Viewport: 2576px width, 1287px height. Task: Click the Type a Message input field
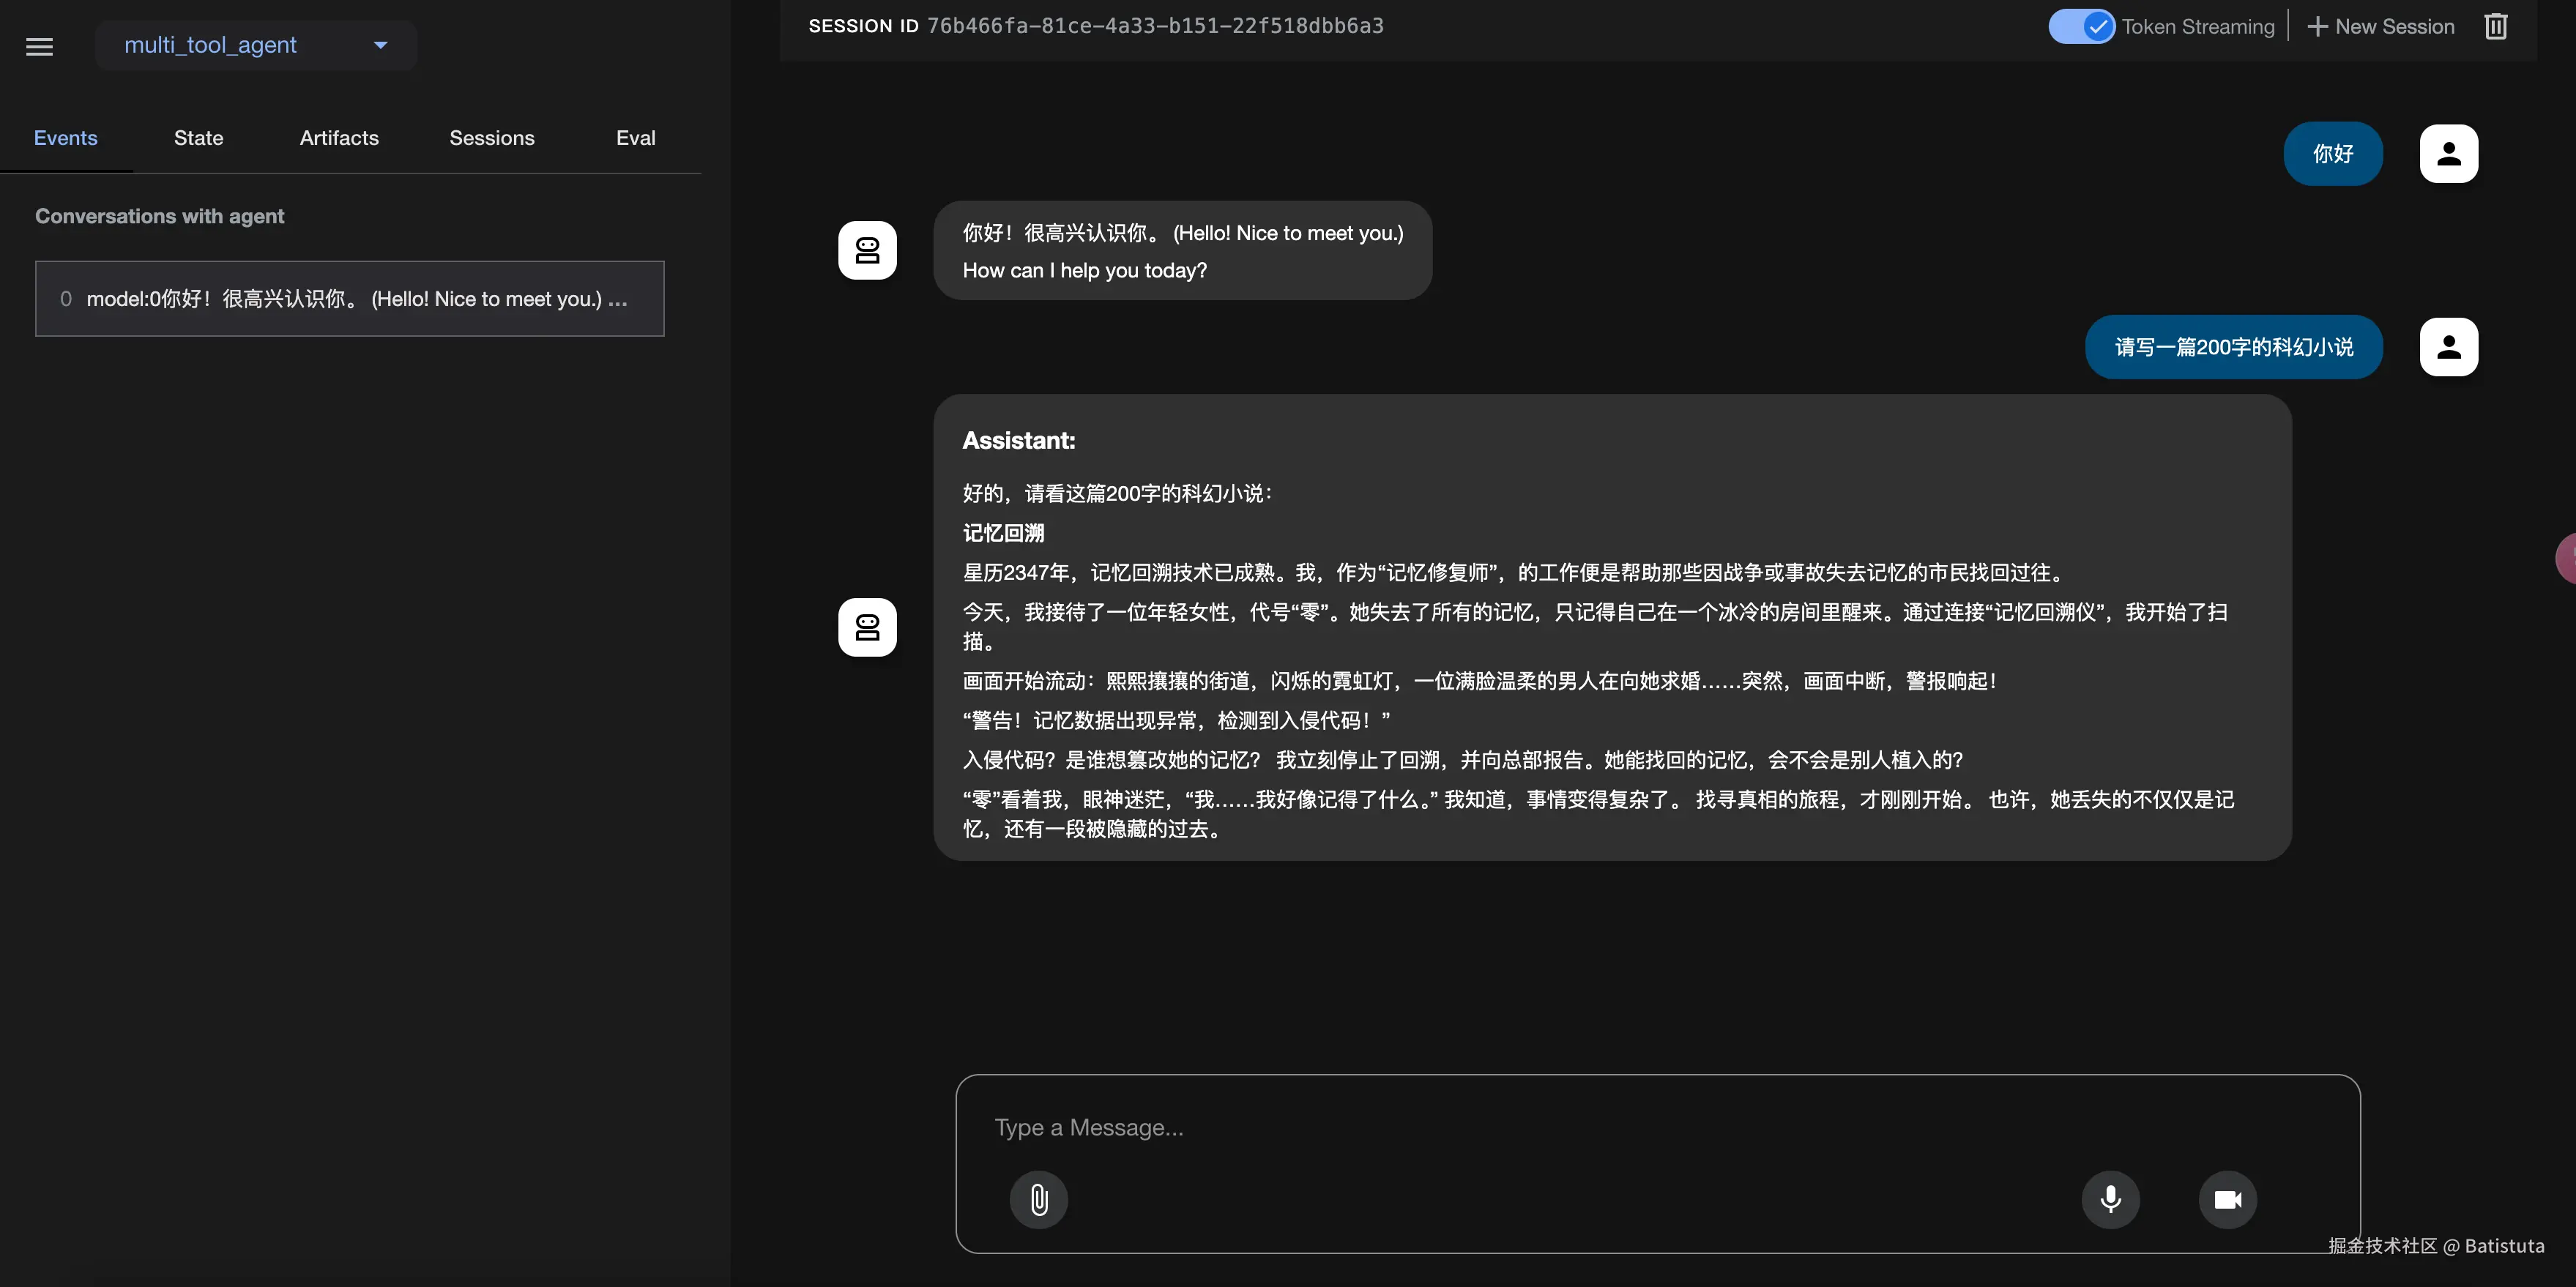click(1500, 1127)
